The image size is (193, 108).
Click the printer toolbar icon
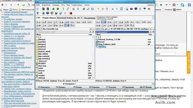tap(149, 9)
